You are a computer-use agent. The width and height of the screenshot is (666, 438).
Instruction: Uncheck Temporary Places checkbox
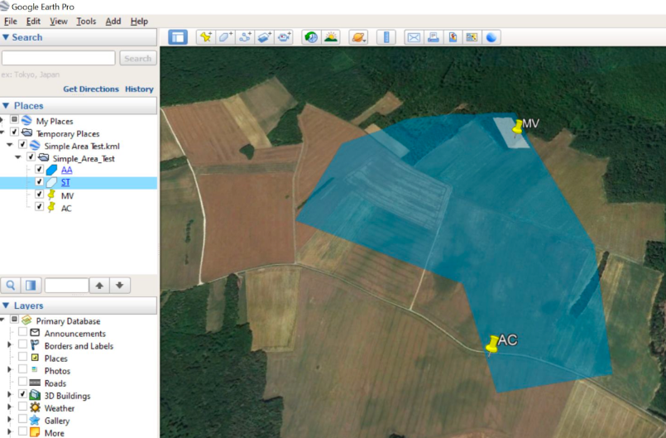14,132
